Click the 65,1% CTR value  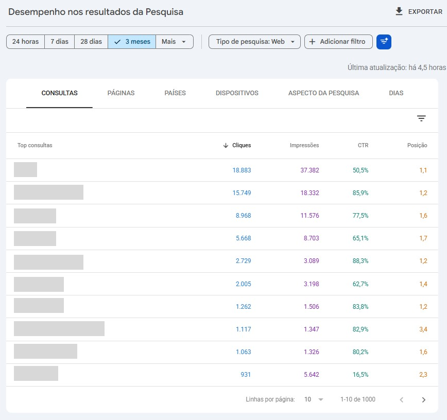pyautogui.click(x=360, y=238)
